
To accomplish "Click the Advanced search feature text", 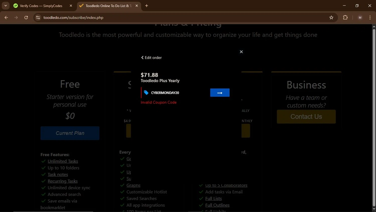I will tap(64, 194).
